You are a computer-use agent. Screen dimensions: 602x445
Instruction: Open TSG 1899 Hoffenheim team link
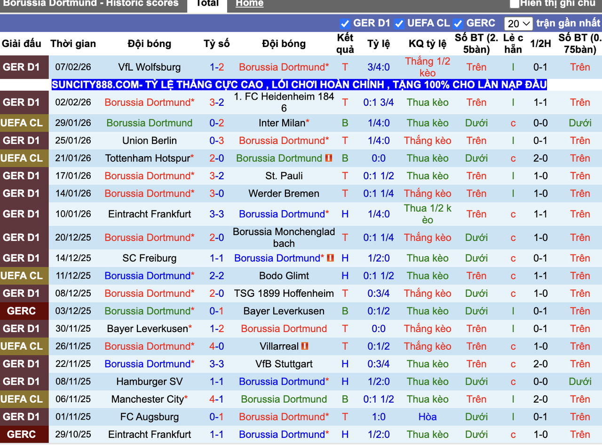(x=284, y=294)
